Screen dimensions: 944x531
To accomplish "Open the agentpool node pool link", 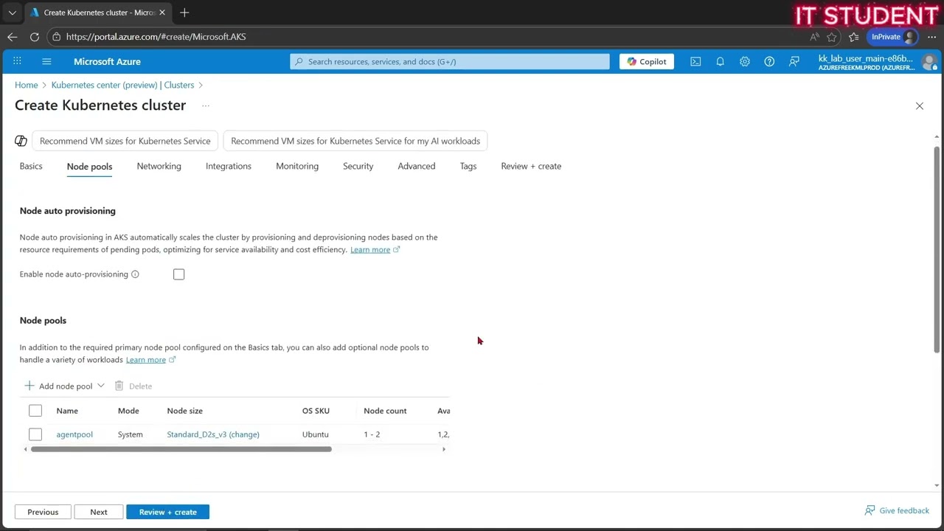I will [x=74, y=434].
